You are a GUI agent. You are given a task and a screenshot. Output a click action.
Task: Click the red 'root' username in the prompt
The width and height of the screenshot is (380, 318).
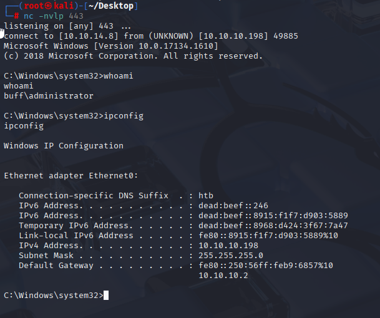point(34,6)
